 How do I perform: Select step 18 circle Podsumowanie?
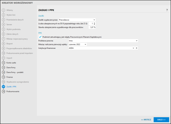click(x=4, y=92)
